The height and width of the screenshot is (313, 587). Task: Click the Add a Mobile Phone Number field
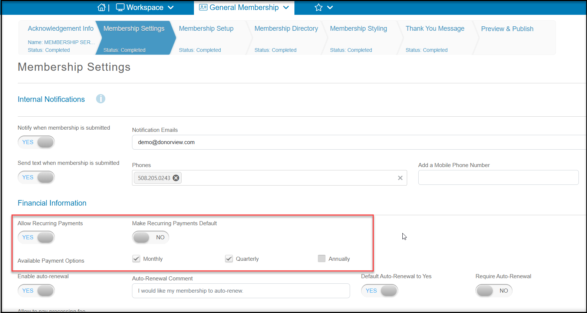[x=498, y=177]
